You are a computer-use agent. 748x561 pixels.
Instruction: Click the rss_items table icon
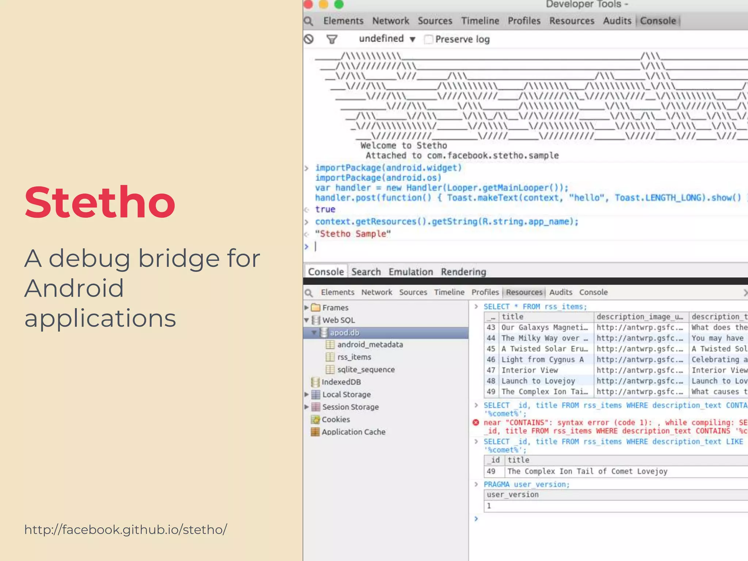tap(330, 357)
